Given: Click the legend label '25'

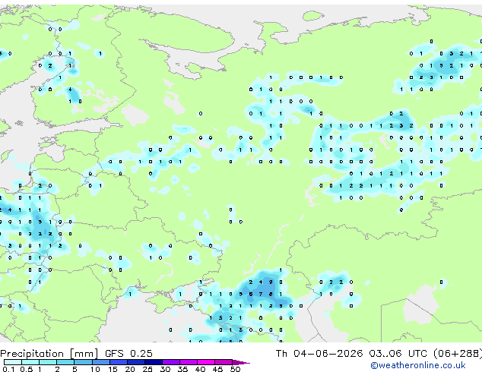Looking at the screenshot, I should pyautogui.click(x=147, y=369).
